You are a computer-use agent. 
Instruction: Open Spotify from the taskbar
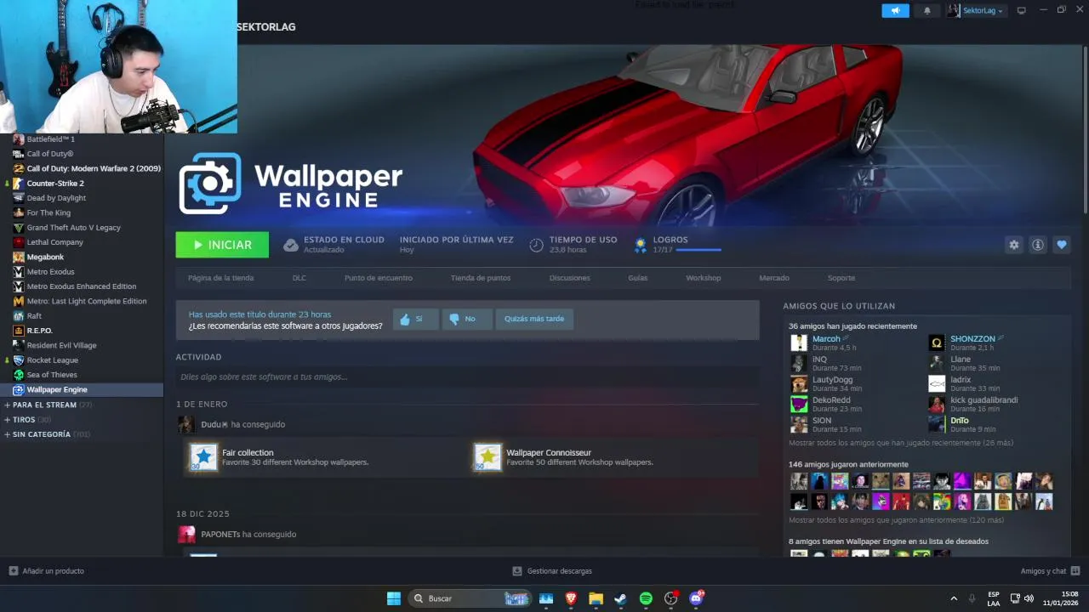646,598
